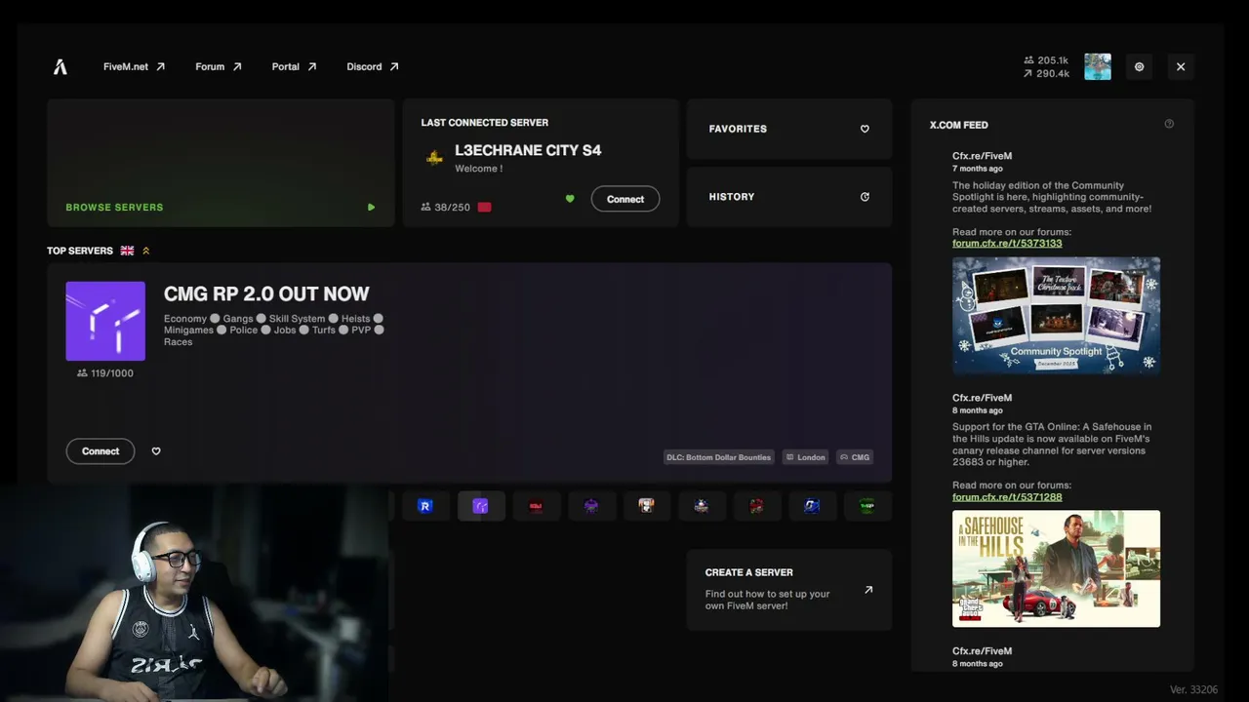Click the UK flag beside Top Servers
The width and height of the screenshot is (1249, 702).
click(127, 251)
